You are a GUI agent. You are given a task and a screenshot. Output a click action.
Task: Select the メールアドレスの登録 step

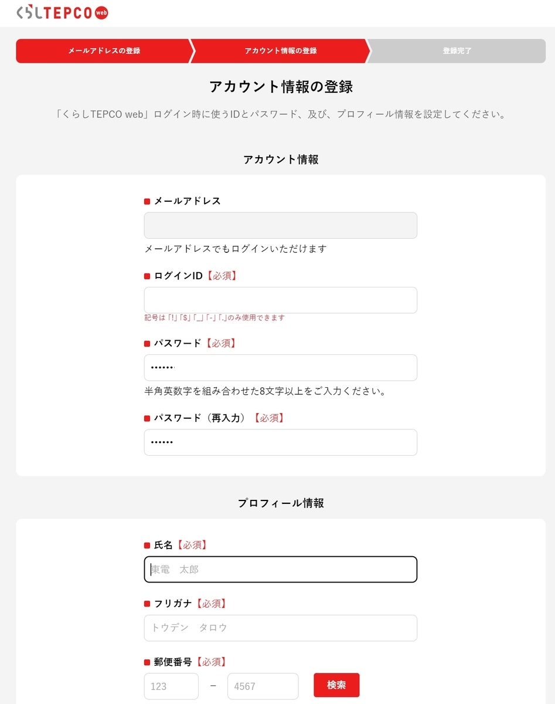[104, 51]
